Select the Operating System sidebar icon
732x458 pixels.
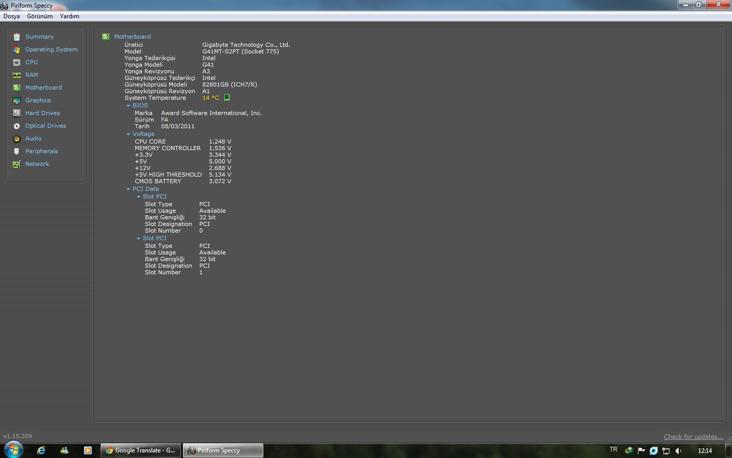pyautogui.click(x=17, y=49)
